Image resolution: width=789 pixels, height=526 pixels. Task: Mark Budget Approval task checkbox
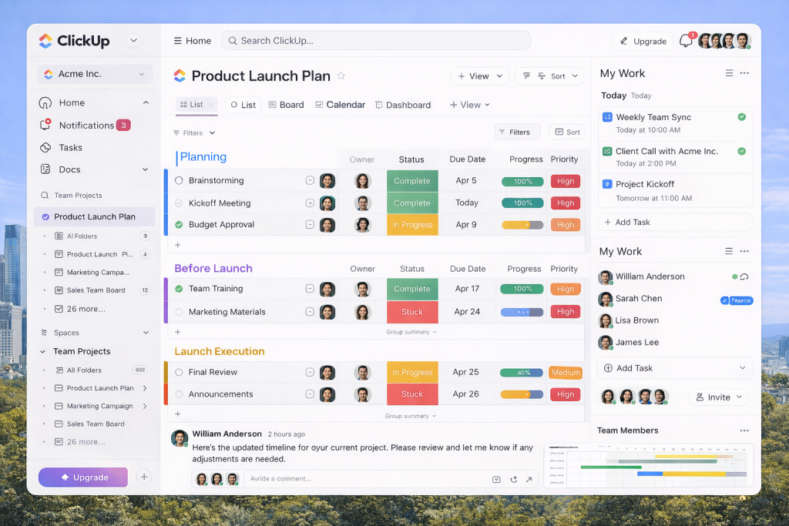tap(179, 225)
